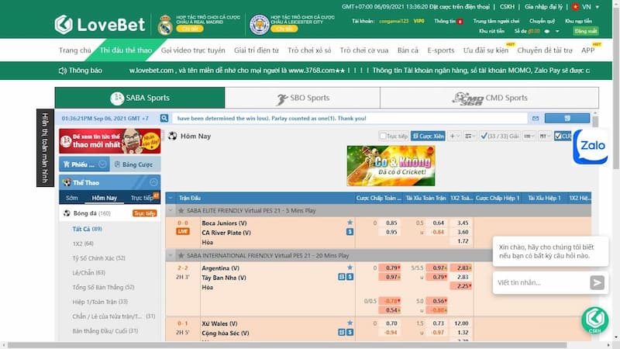Expand the plus options dropdown
Screen dimensions: 620x349
pos(454,136)
